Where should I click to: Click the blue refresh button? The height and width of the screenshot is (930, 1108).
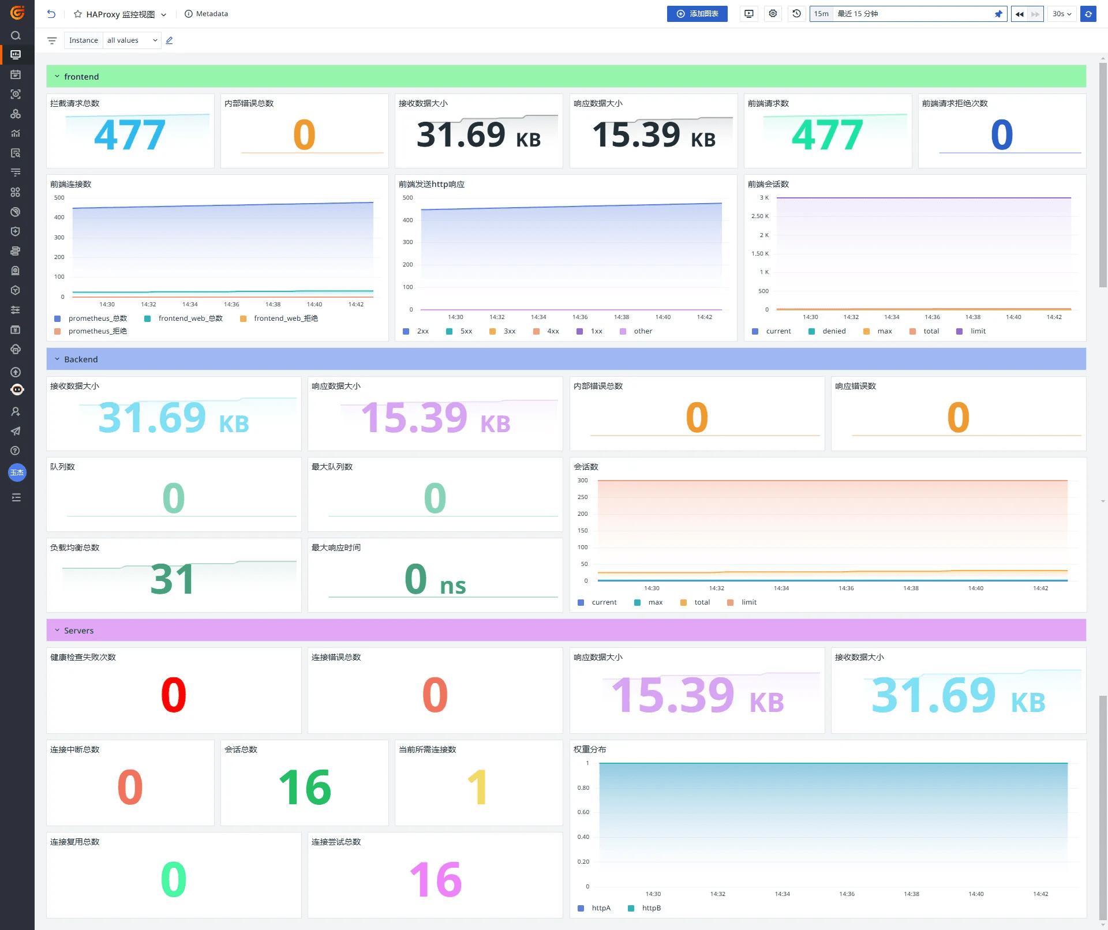tap(1088, 14)
